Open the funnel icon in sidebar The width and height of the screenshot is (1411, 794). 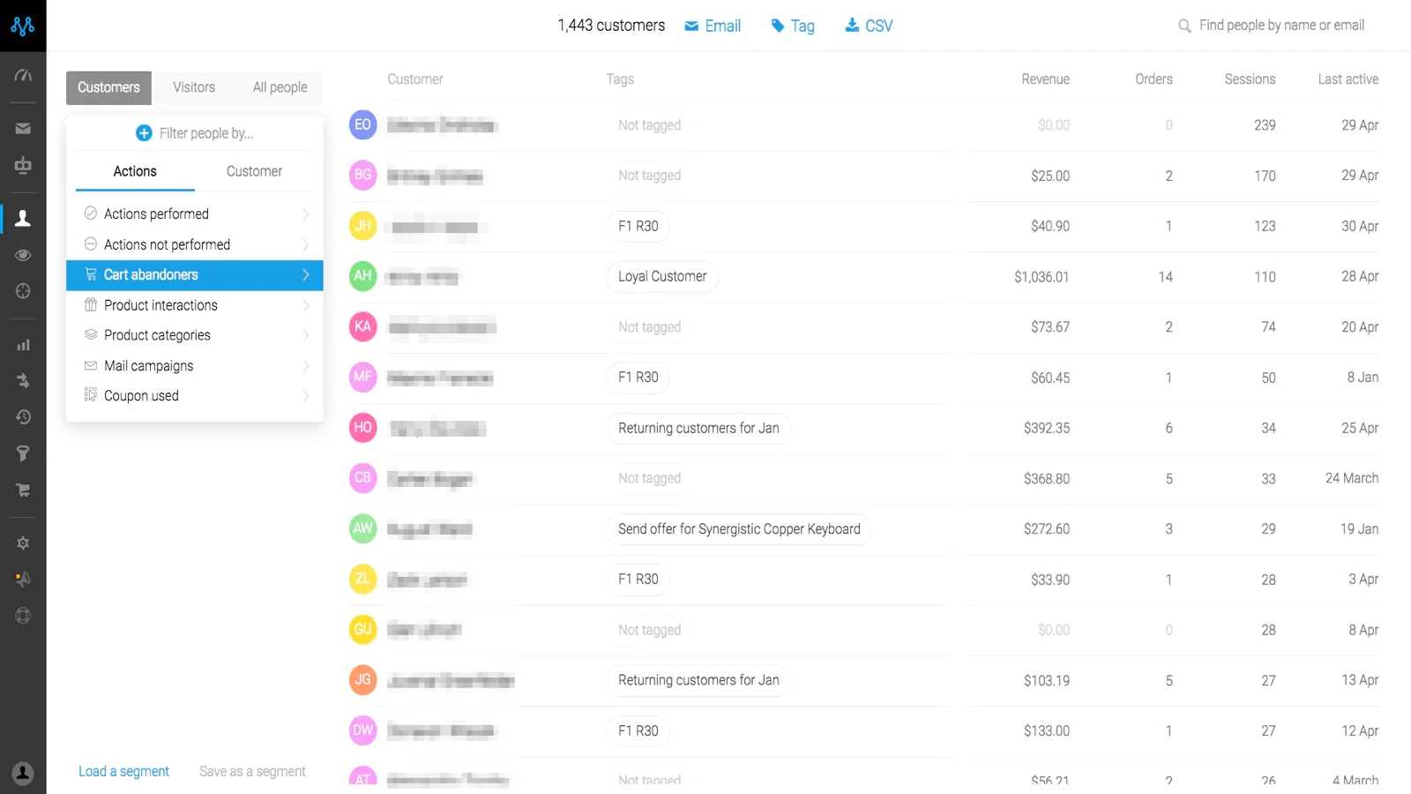23,453
